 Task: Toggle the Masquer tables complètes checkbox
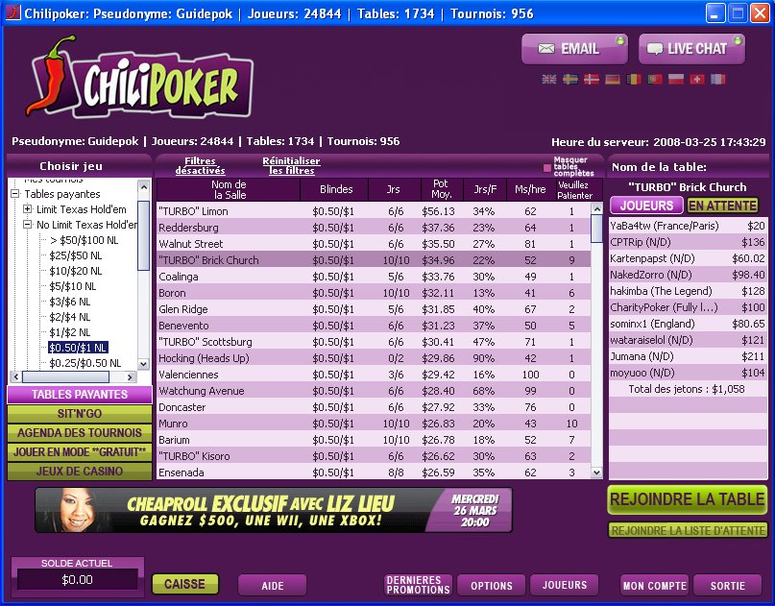(x=546, y=168)
